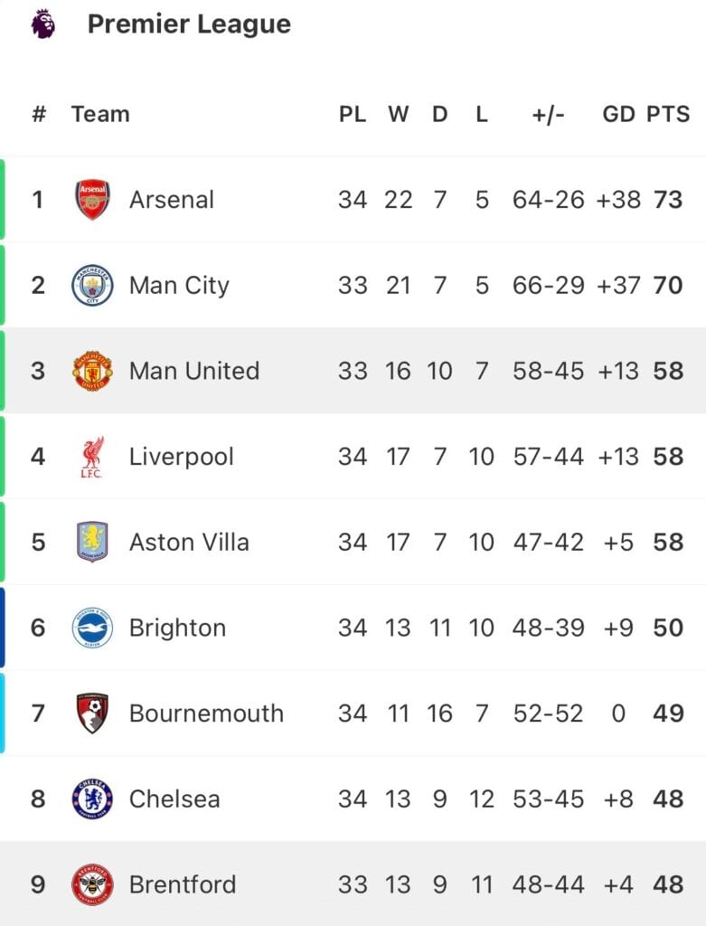Select Brentford's 48 points value
706x926 pixels.
coord(668,884)
